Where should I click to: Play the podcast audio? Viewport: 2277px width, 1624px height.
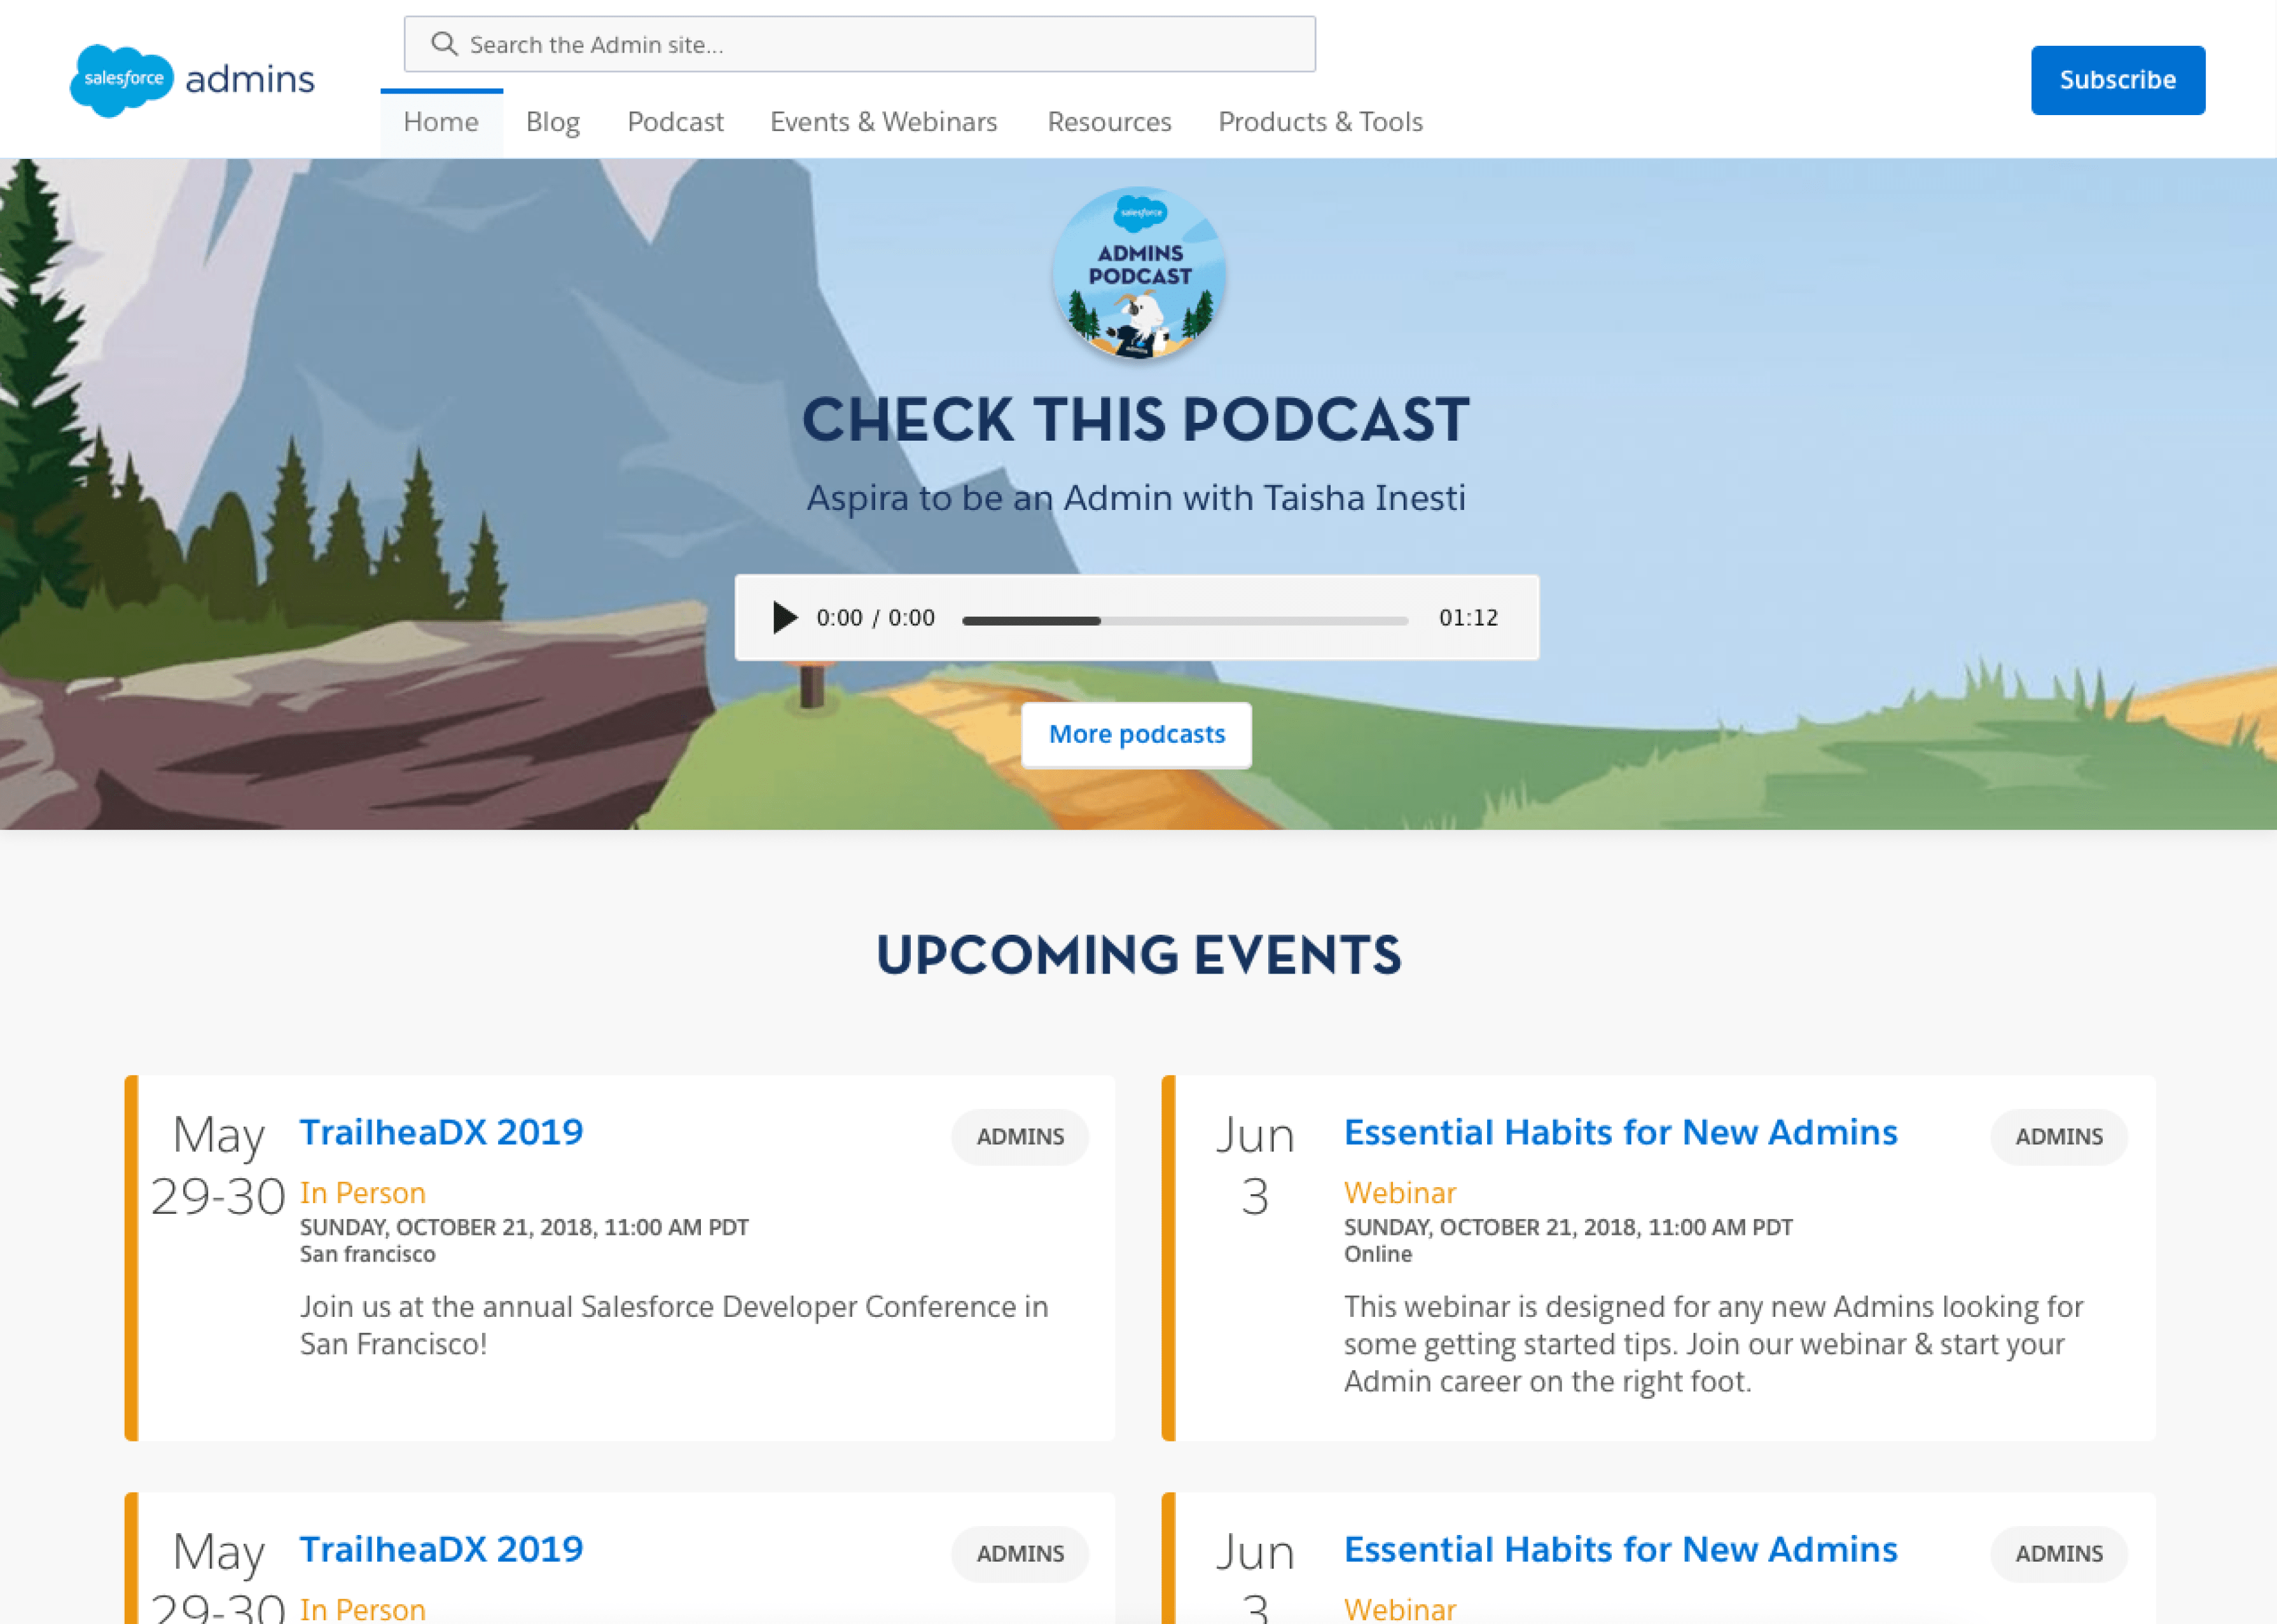(x=785, y=617)
